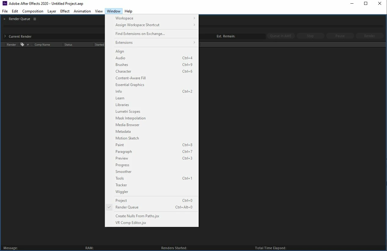The image size is (387, 251).
Task: Click the Stop render button
Action: [310, 36]
